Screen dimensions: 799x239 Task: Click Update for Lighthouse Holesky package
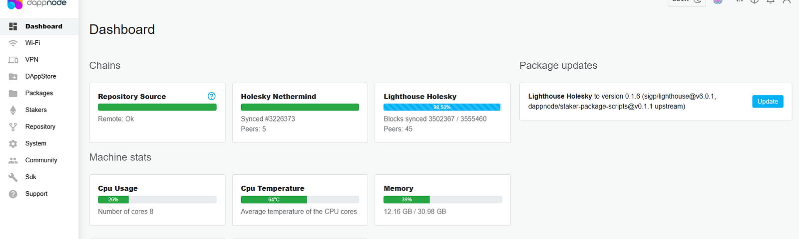click(768, 102)
